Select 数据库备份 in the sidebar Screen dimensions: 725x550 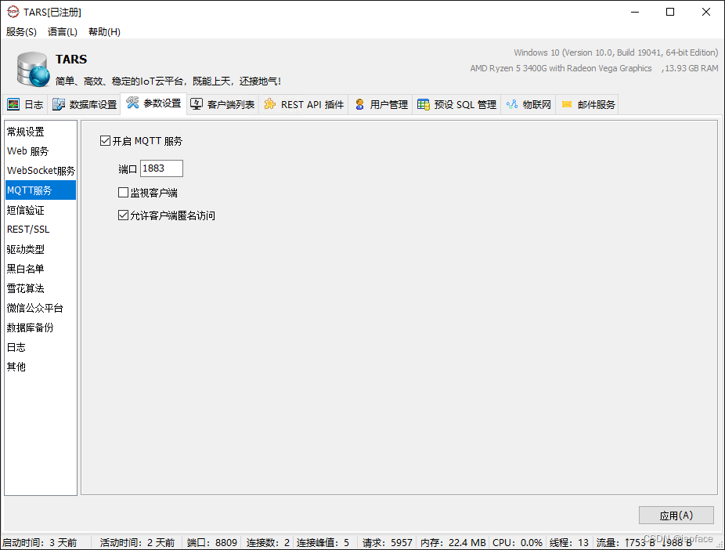coord(40,327)
